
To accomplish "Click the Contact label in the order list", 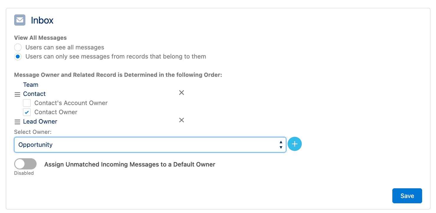I will pyautogui.click(x=34, y=94).
